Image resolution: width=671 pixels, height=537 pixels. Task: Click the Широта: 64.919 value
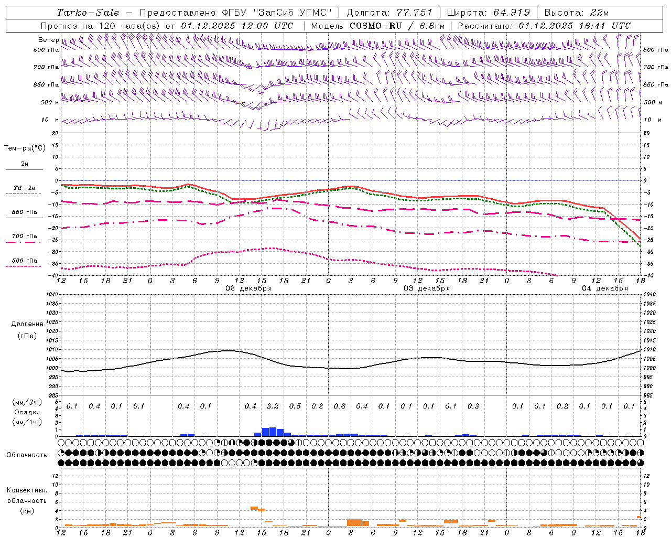coord(489,13)
